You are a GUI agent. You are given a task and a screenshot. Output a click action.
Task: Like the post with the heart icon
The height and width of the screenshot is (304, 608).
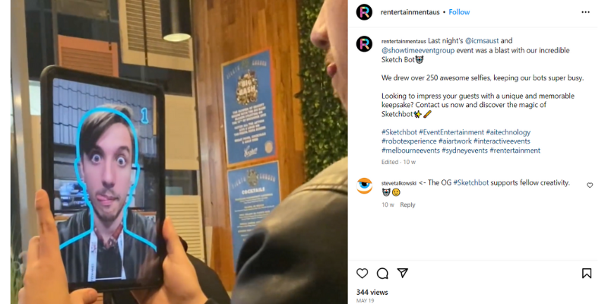[362, 274]
